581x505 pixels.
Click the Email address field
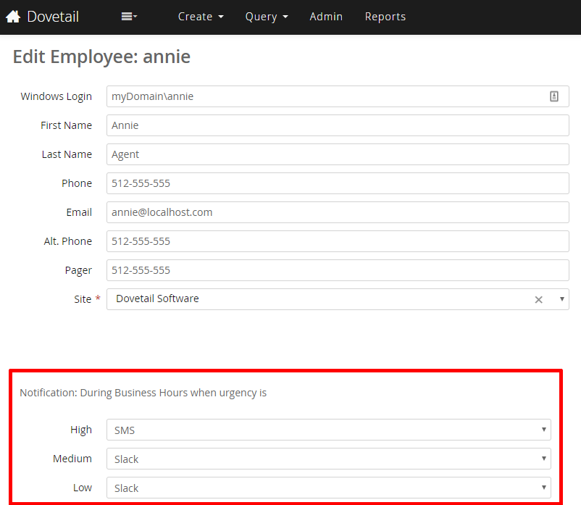pyautogui.click(x=338, y=212)
